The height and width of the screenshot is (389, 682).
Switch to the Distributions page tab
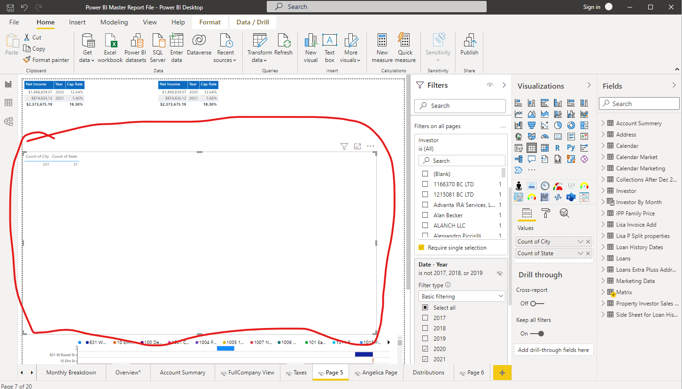pyautogui.click(x=428, y=373)
